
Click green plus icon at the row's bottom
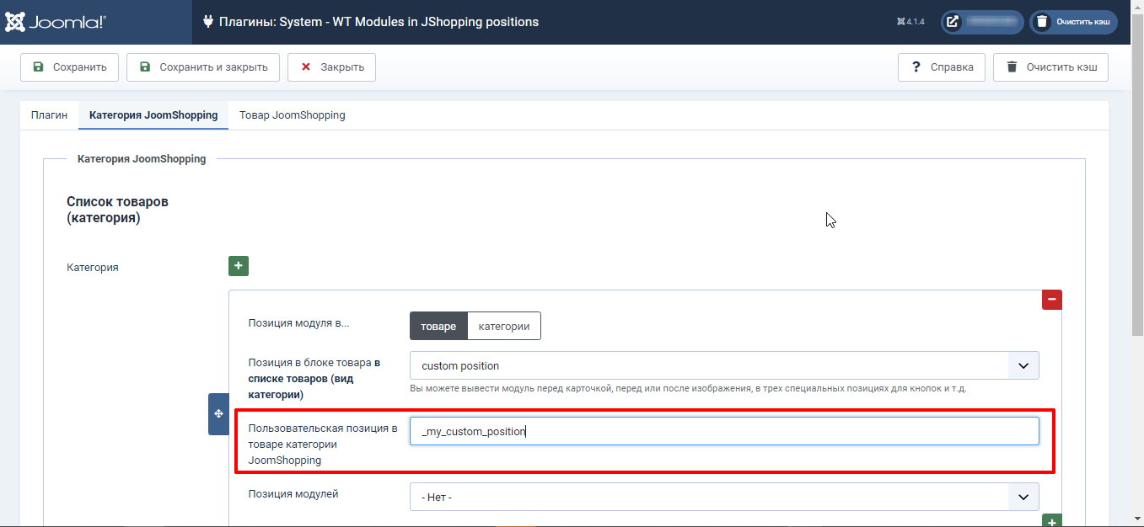1051,522
